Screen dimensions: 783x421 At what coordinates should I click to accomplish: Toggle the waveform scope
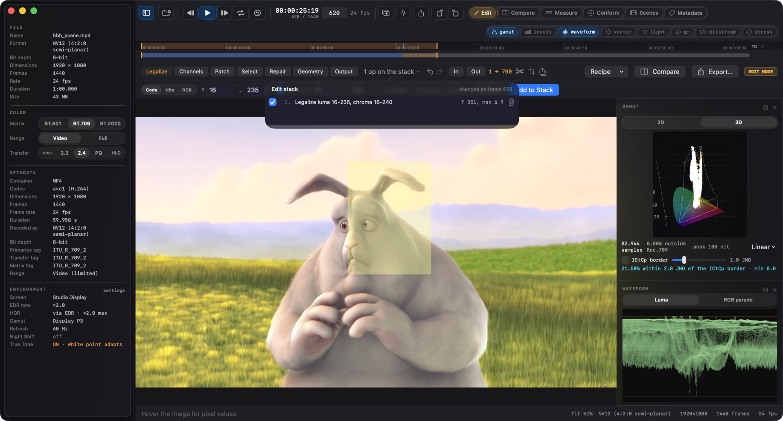(x=578, y=32)
